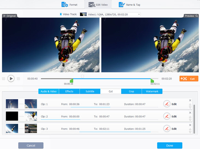Click Clip 3 To time 00:02:11

[104, 129]
